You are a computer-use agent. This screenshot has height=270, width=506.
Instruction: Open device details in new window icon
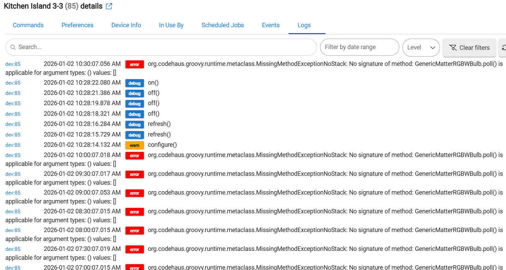pyautogui.click(x=109, y=6)
